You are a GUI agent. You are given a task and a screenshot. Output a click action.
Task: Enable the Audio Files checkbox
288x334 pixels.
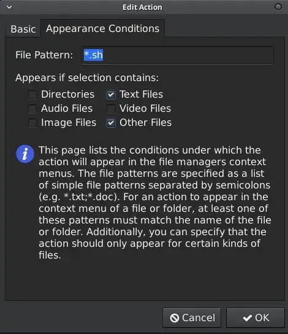tap(32, 109)
